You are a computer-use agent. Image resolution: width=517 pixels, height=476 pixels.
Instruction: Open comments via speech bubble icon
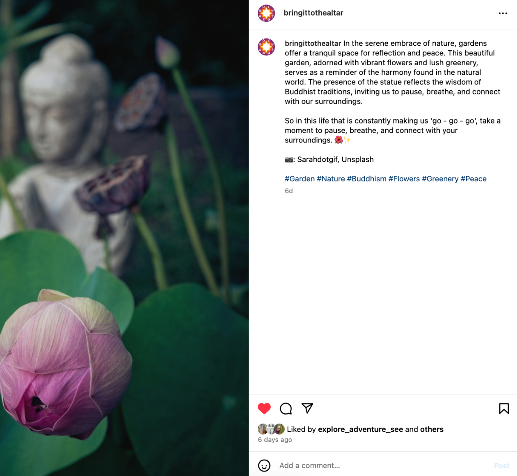[286, 408]
